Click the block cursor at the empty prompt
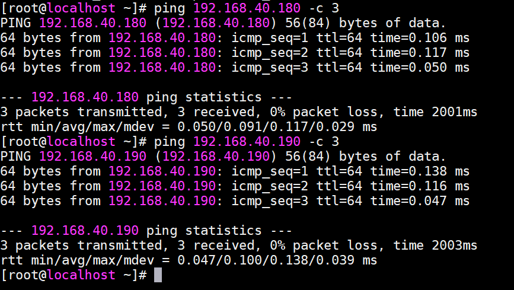The width and height of the screenshot is (514, 290). point(158,275)
